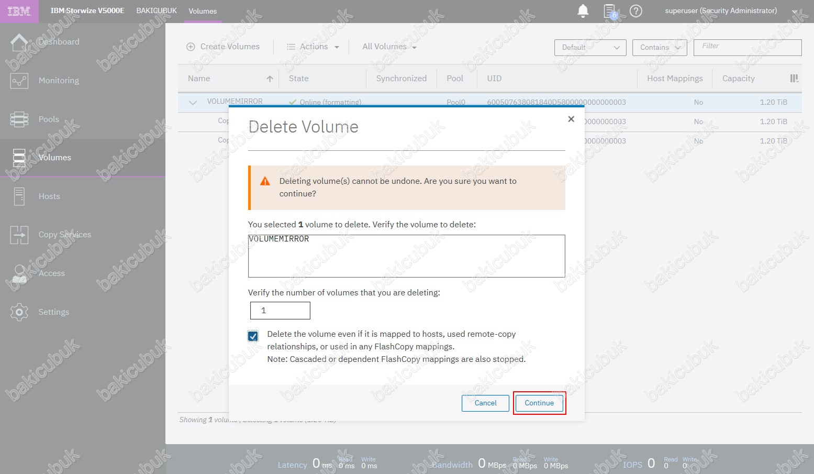Open the superuser account menu arrow
The image size is (814, 474).
point(795,12)
